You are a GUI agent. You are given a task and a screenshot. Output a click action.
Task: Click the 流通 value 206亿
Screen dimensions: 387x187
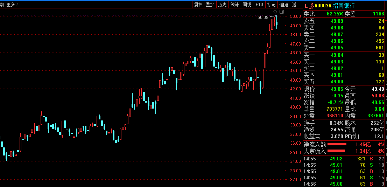pos(378,130)
